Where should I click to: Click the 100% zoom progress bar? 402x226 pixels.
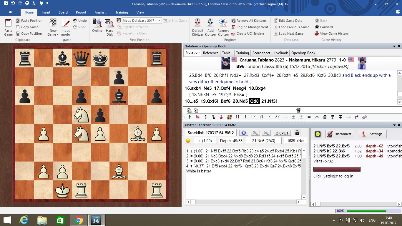(366, 211)
